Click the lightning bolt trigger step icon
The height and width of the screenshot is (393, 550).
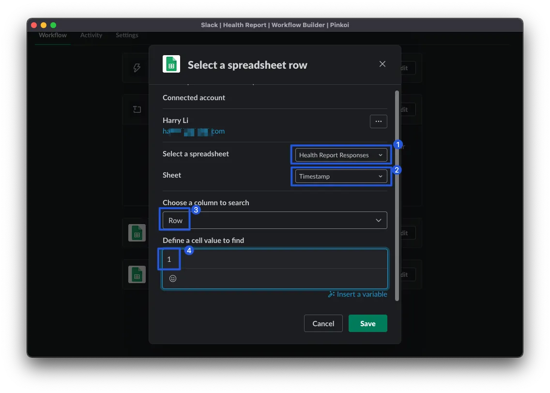click(x=137, y=68)
